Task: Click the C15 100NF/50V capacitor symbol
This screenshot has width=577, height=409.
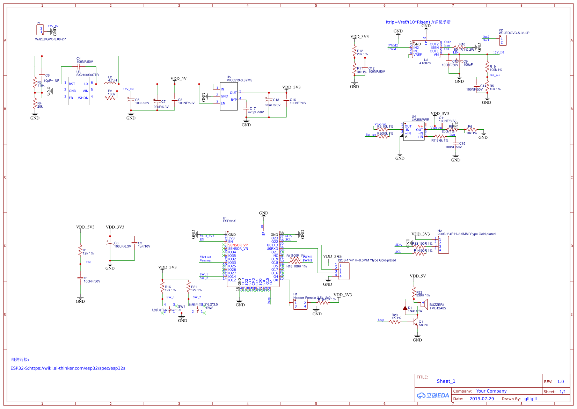Action: click(456, 143)
